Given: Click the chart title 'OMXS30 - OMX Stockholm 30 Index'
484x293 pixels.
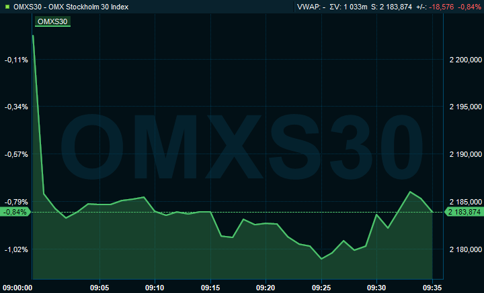Looking at the screenshot, I should tap(71, 7).
